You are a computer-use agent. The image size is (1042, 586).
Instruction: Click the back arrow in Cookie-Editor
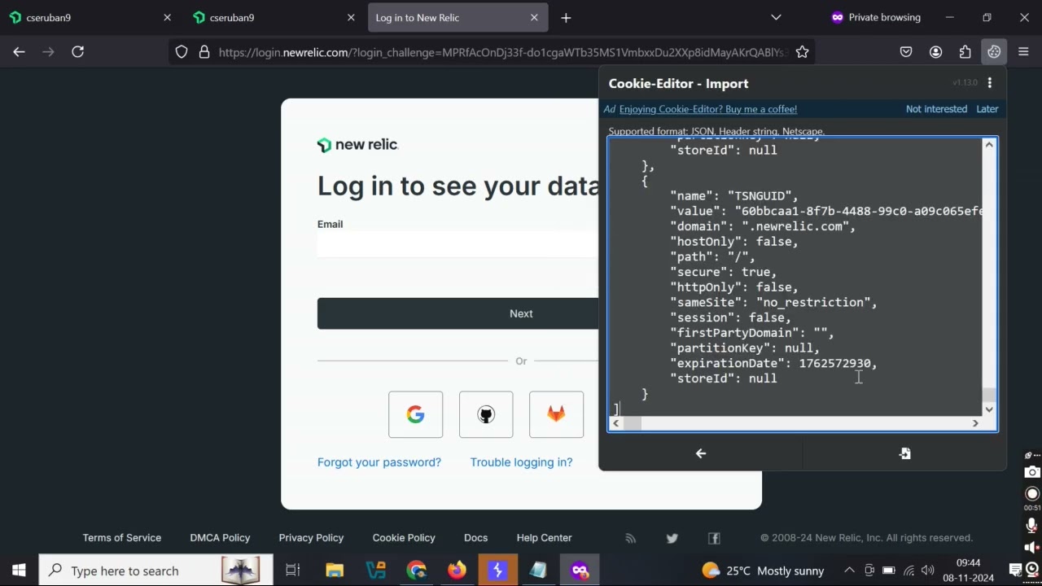(701, 453)
